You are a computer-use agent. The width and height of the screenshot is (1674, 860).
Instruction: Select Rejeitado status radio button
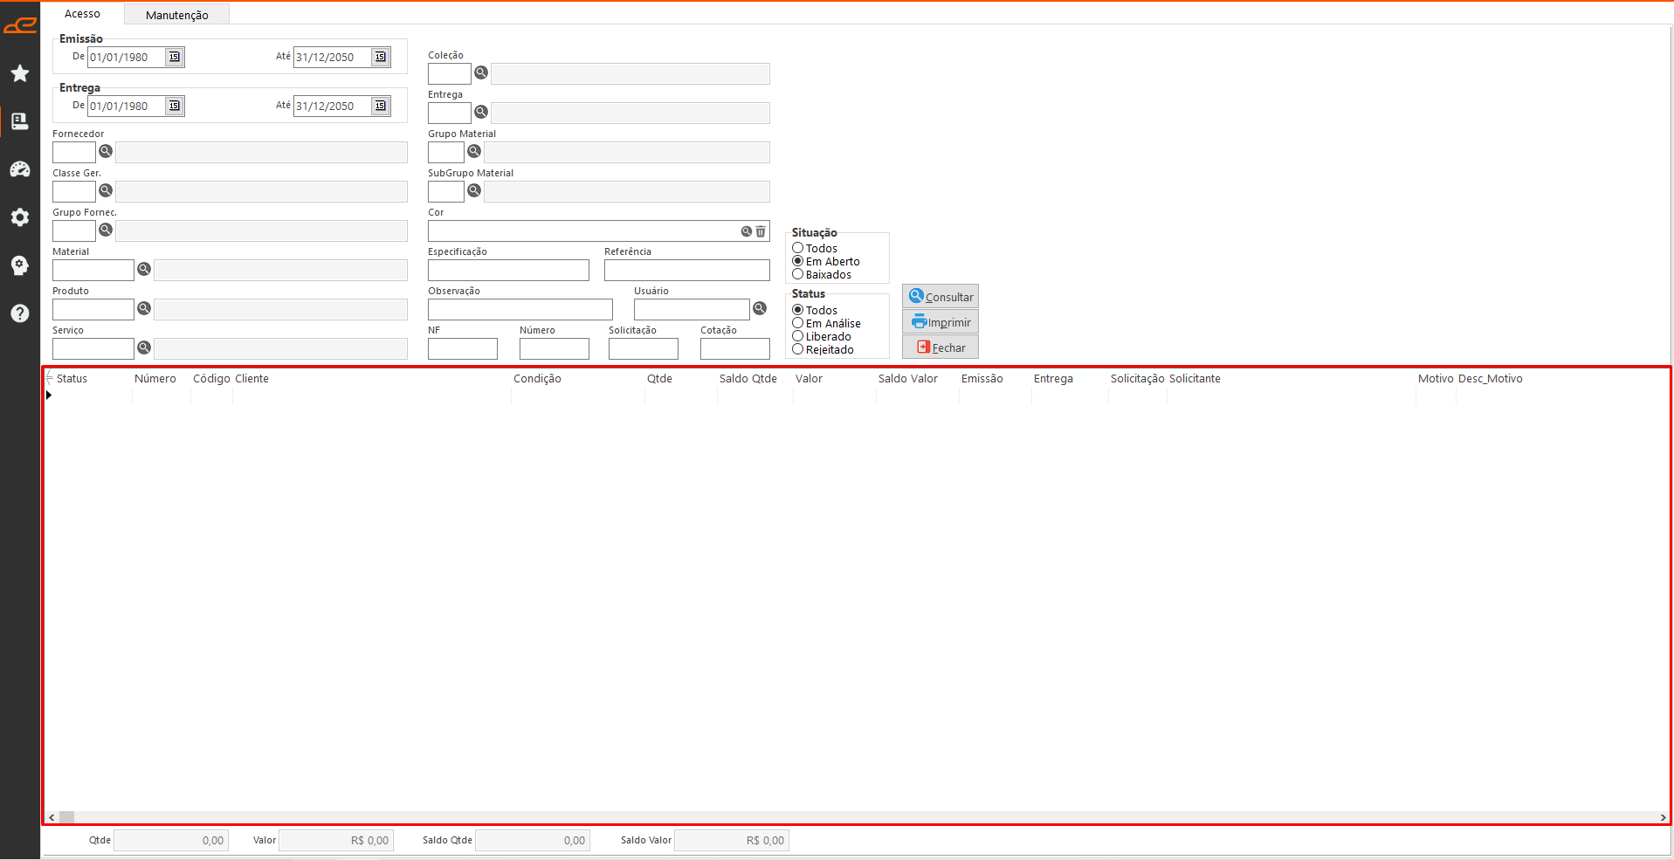pyautogui.click(x=798, y=349)
